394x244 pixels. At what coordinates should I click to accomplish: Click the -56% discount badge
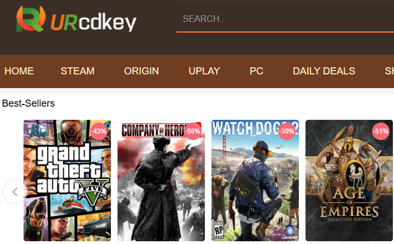[193, 131]
